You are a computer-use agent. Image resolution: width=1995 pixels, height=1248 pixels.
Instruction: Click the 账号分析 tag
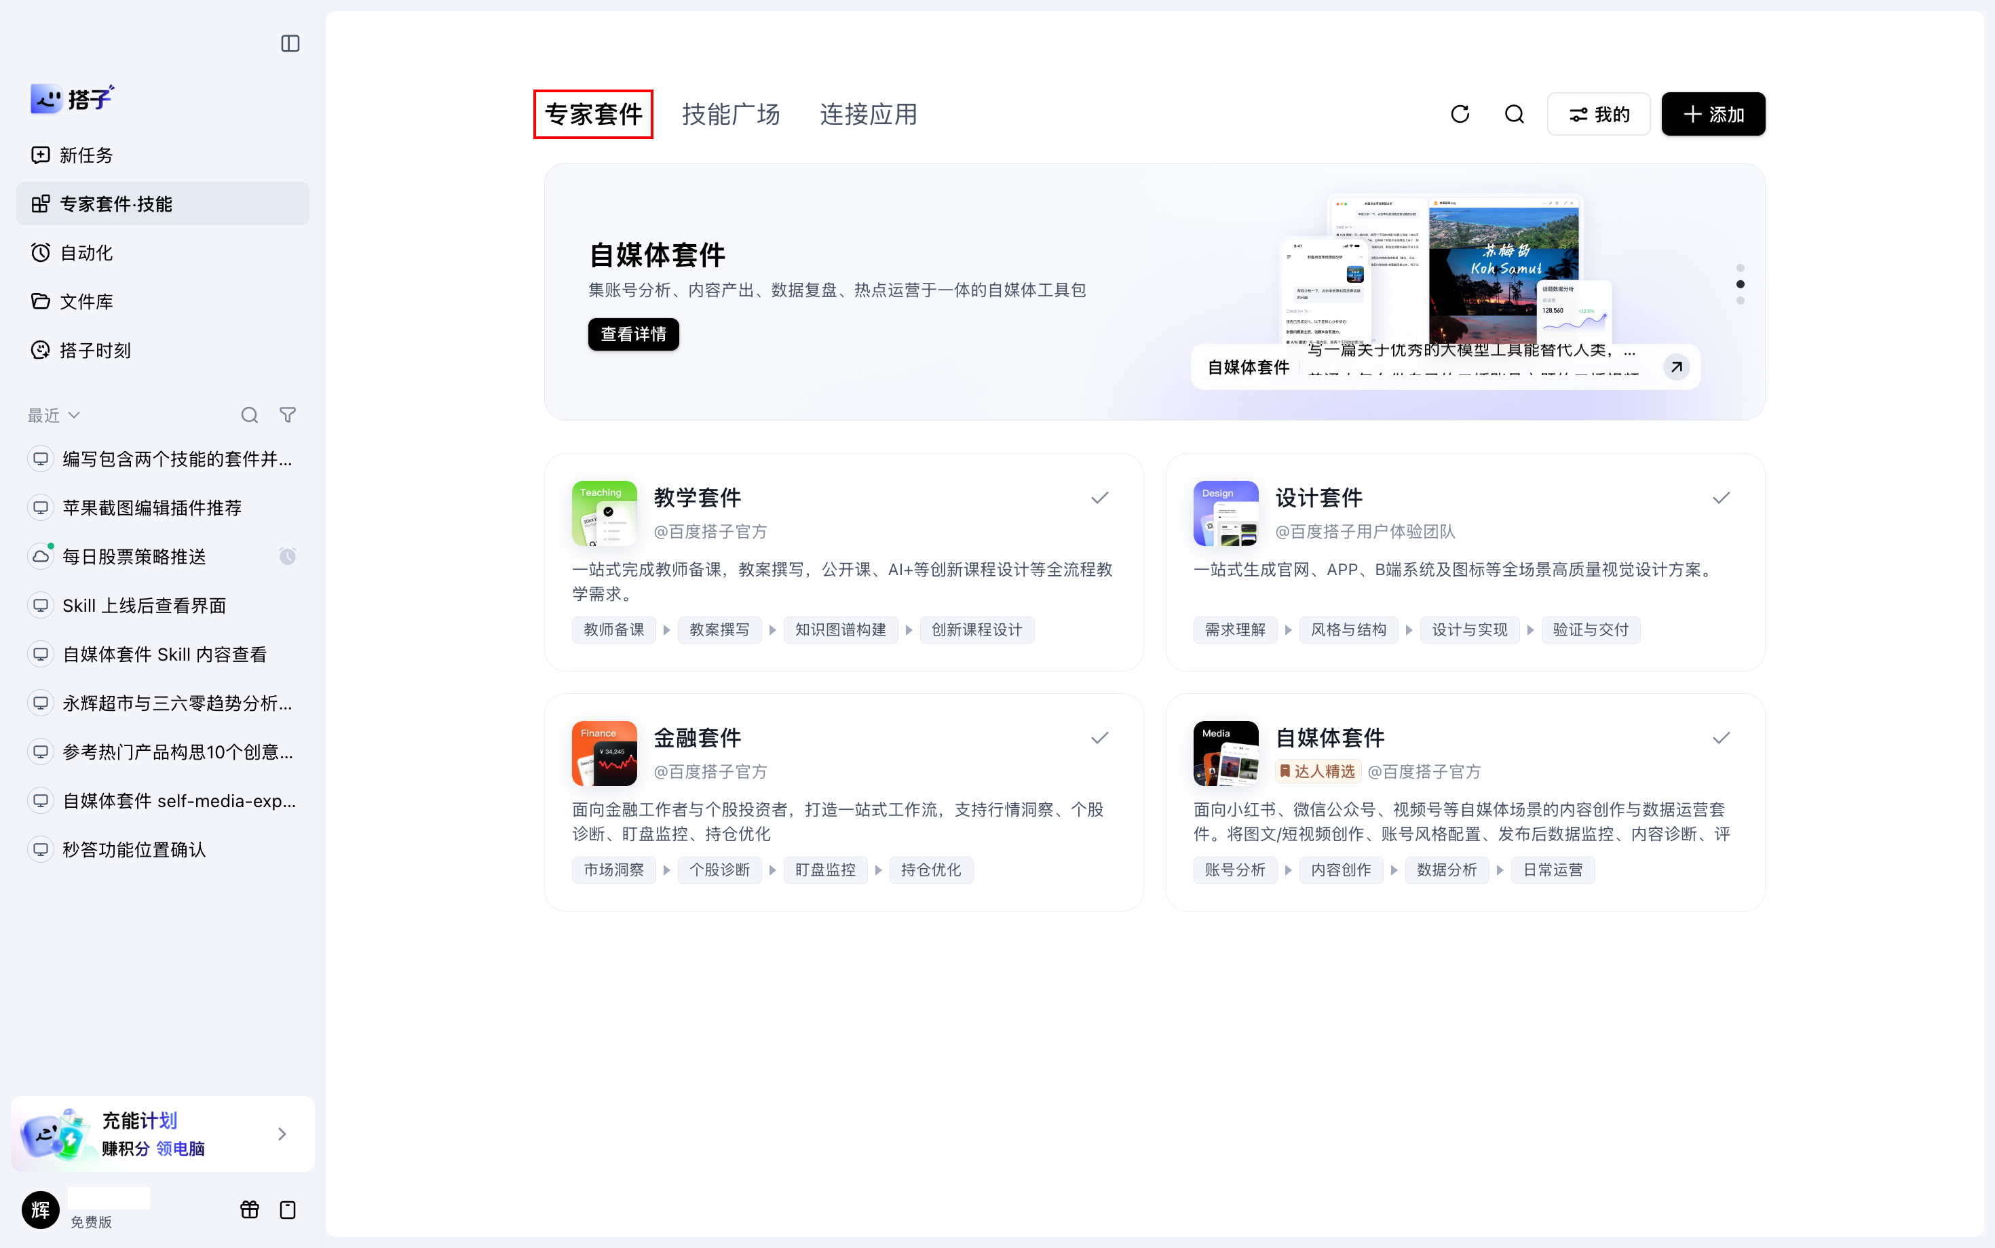pos(1234,870)
